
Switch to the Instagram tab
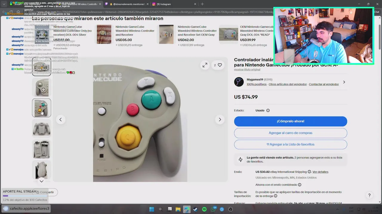tap(174, 4)
